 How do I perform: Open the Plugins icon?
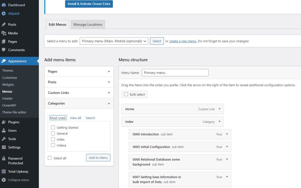pos(4,122)
